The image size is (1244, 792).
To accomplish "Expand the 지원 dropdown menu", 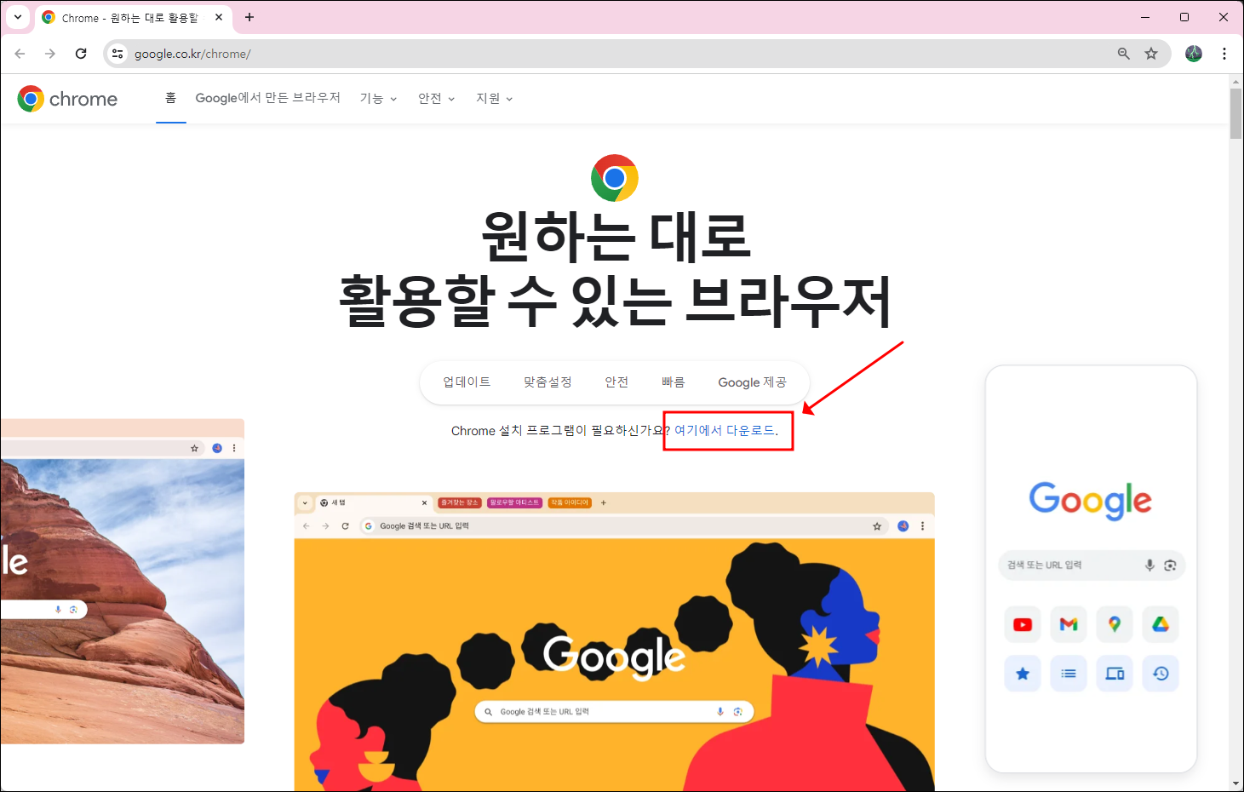I will tap(495, 99).
